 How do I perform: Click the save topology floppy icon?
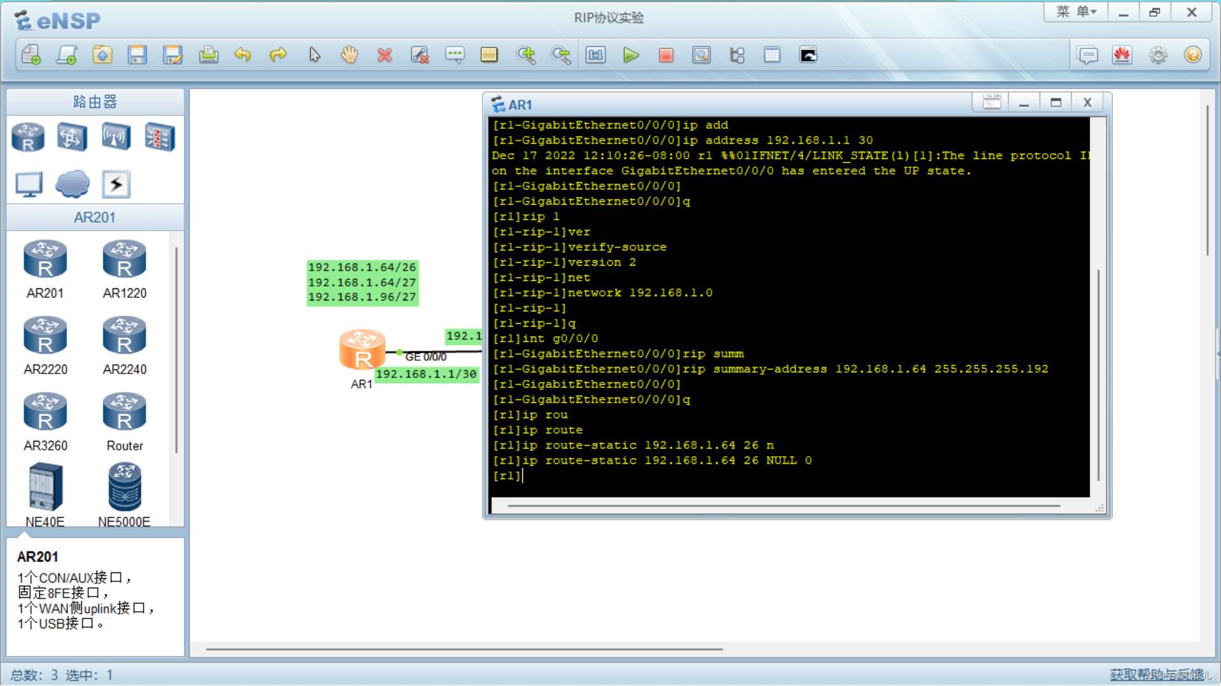point(137,55)
